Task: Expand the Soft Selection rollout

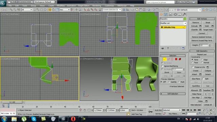Action: 173,94
